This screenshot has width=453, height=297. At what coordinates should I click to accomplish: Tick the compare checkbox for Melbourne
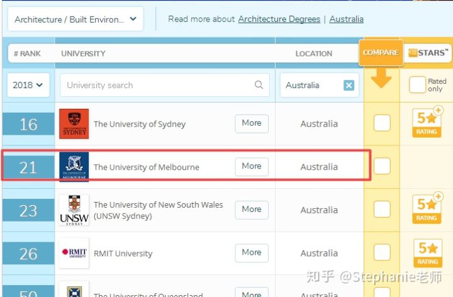point(382,166)
